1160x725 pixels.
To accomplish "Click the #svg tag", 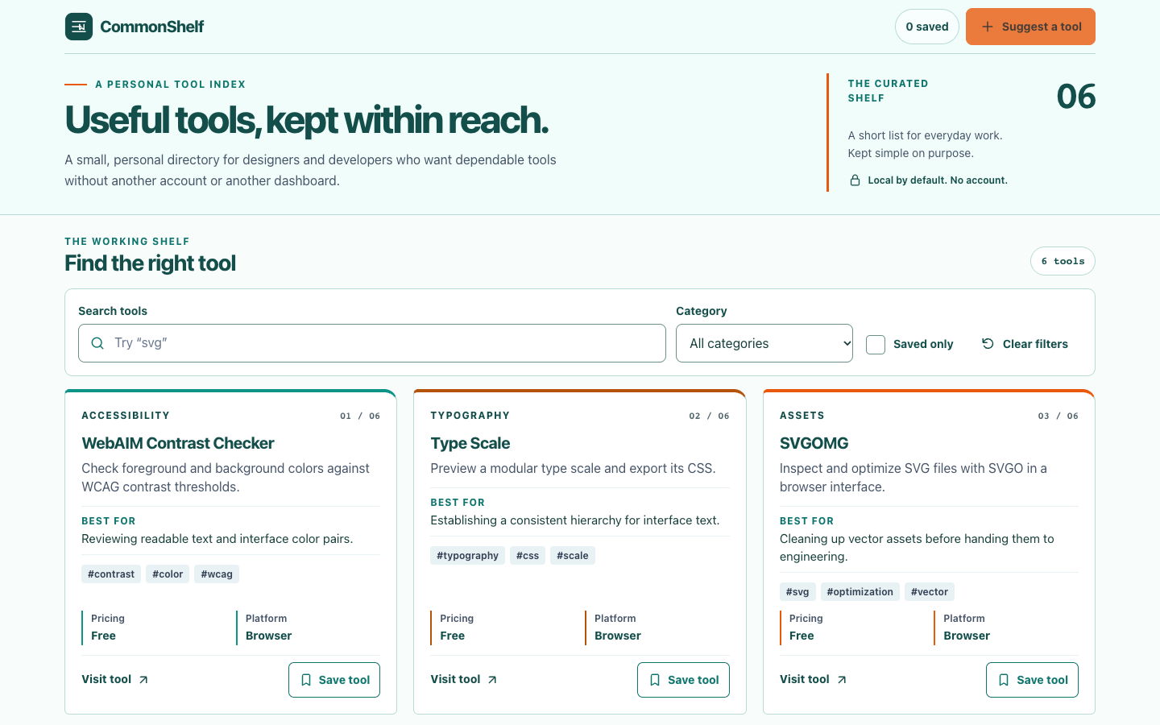I will pyautogui.click(x=797, y=591).
